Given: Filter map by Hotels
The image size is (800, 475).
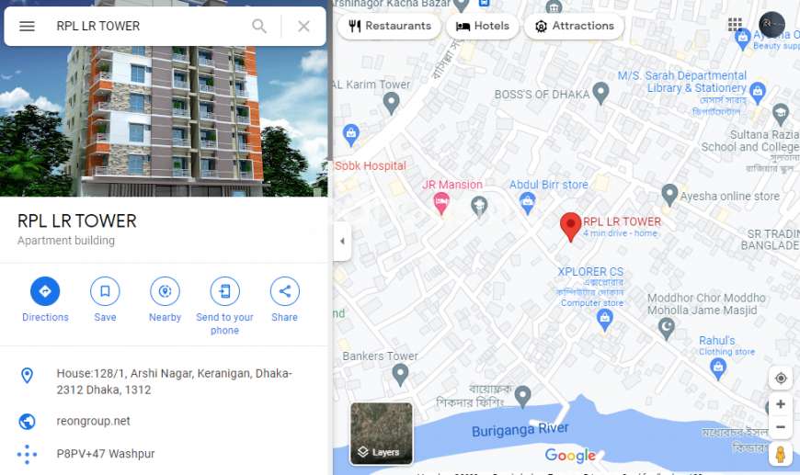Looking at the screenshot, I should click(x=483, y=26).
